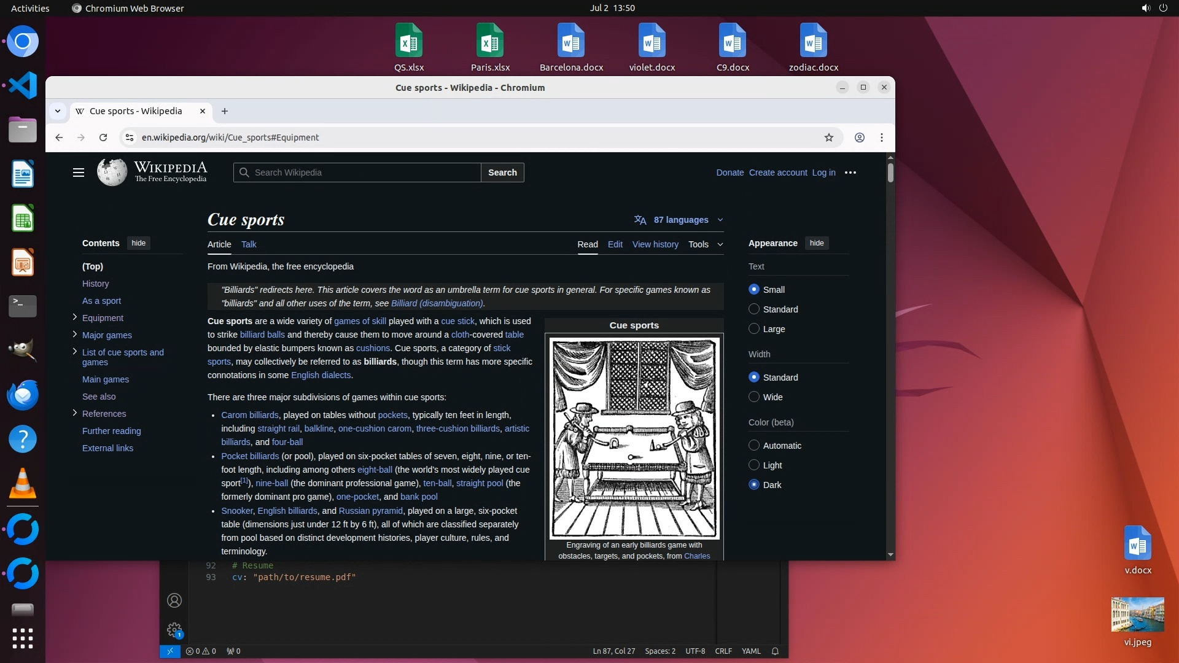This screenshot has height=663, width=1179.
Task: Open Chromium three-dot menu icon
Action: pyautogui.click(x=882, y=138)
